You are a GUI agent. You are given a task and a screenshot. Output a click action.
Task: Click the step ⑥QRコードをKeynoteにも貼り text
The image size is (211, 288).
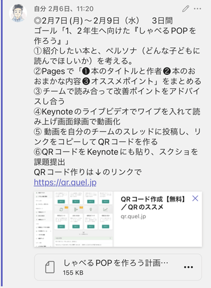tap(116, 157)
